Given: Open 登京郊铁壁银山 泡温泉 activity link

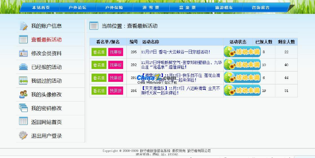Looking at the screenshot, I should (181, 65).
